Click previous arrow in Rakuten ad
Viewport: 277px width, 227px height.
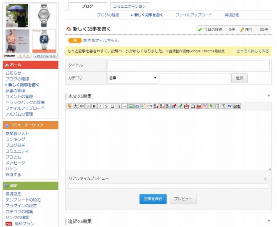click(x=20, y=56)
